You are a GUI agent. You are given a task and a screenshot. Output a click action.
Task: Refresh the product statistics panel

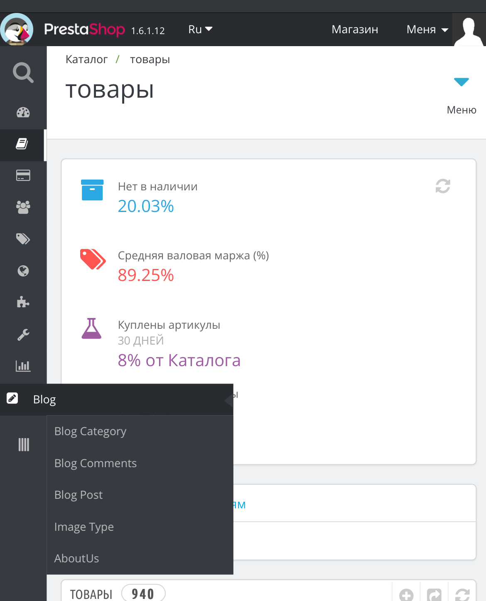click(443, 186)
